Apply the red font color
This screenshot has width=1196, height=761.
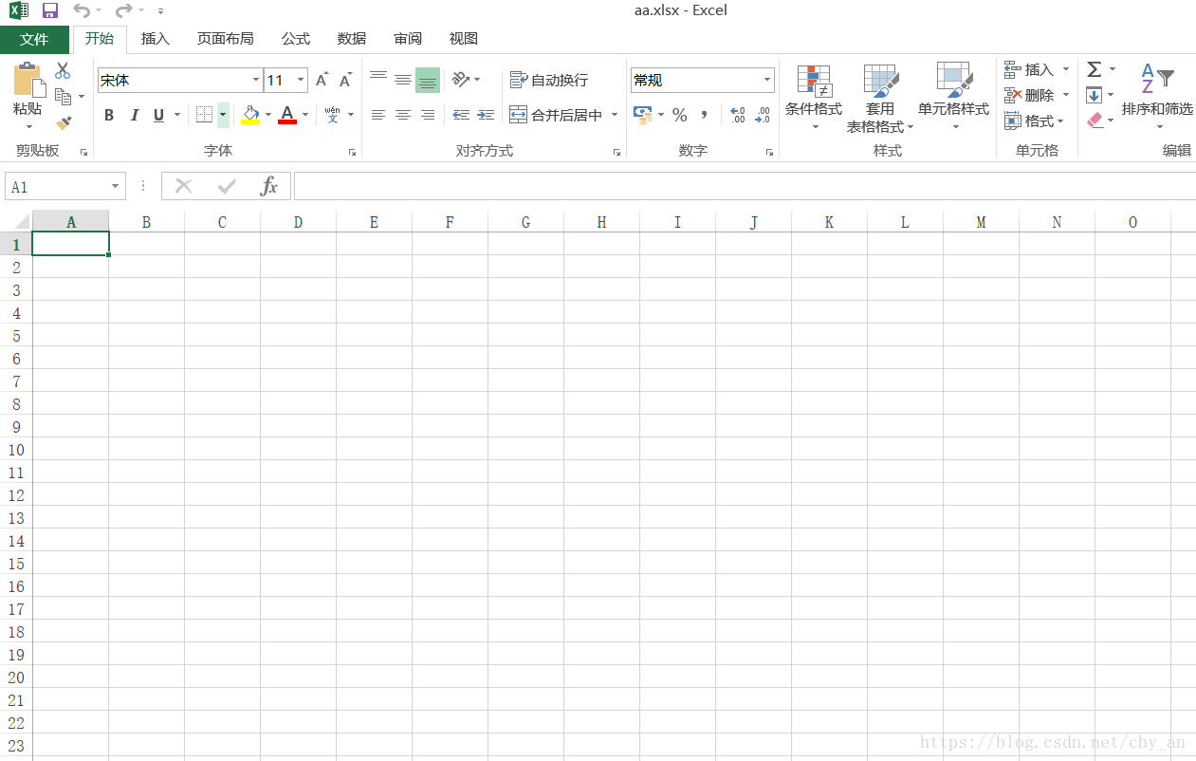(287, 115)
